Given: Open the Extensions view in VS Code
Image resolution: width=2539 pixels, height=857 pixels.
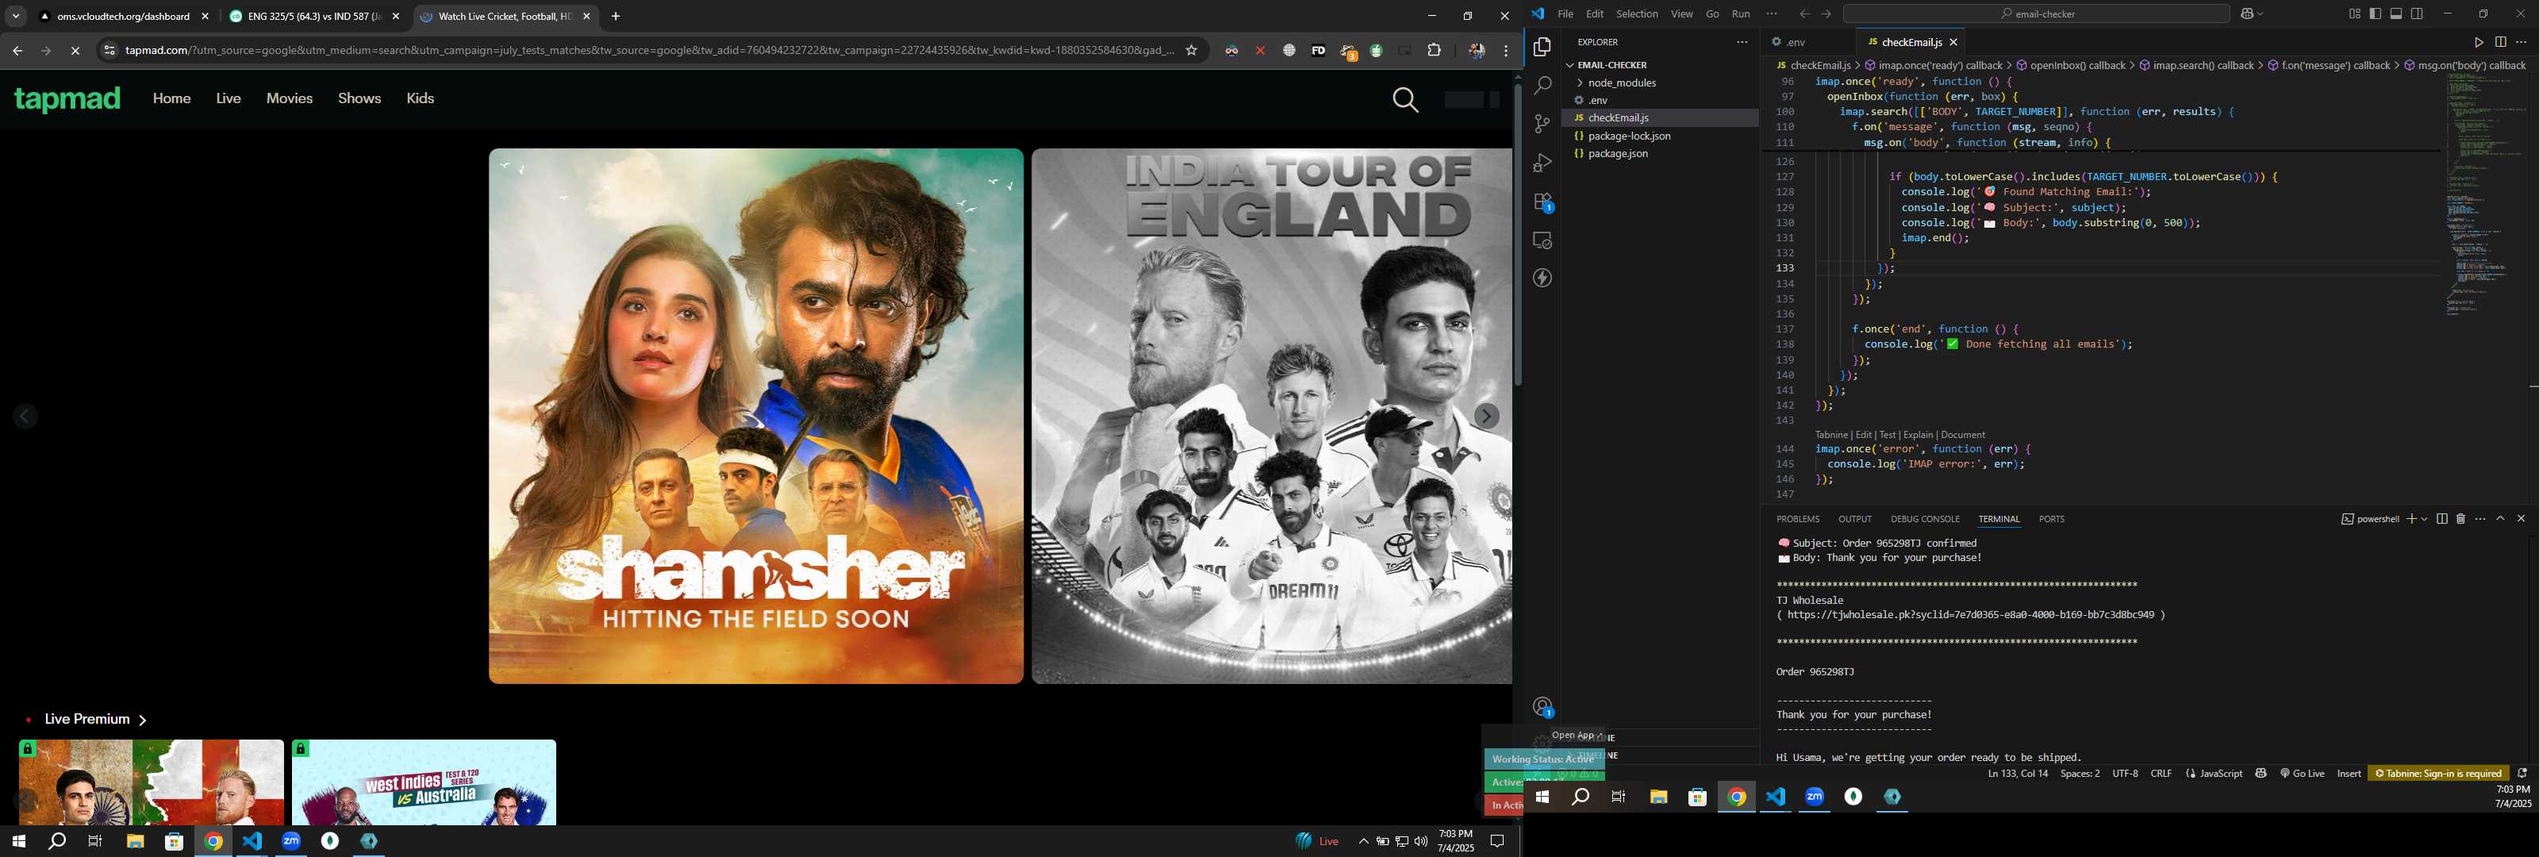Looking at the screenshot, I should click(x=1542, y=202).
